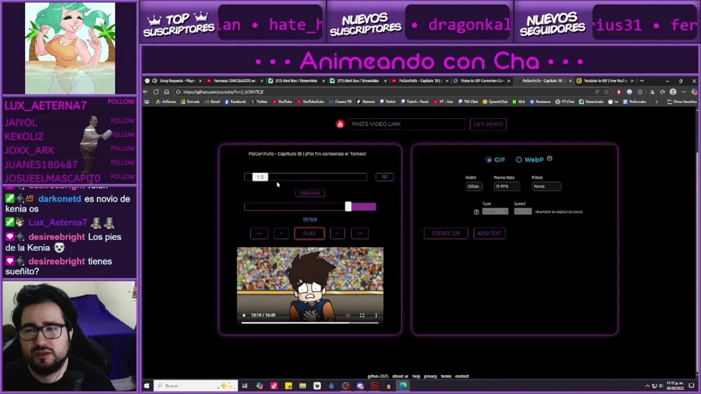Select the GIF output format radio
The image size is (701, 394).
(x=489, y=160)
